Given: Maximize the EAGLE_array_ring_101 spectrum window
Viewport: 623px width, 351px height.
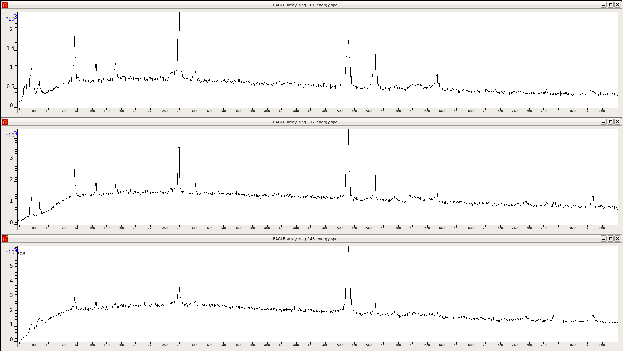Looking at the screenshot, I should (610, 5).
